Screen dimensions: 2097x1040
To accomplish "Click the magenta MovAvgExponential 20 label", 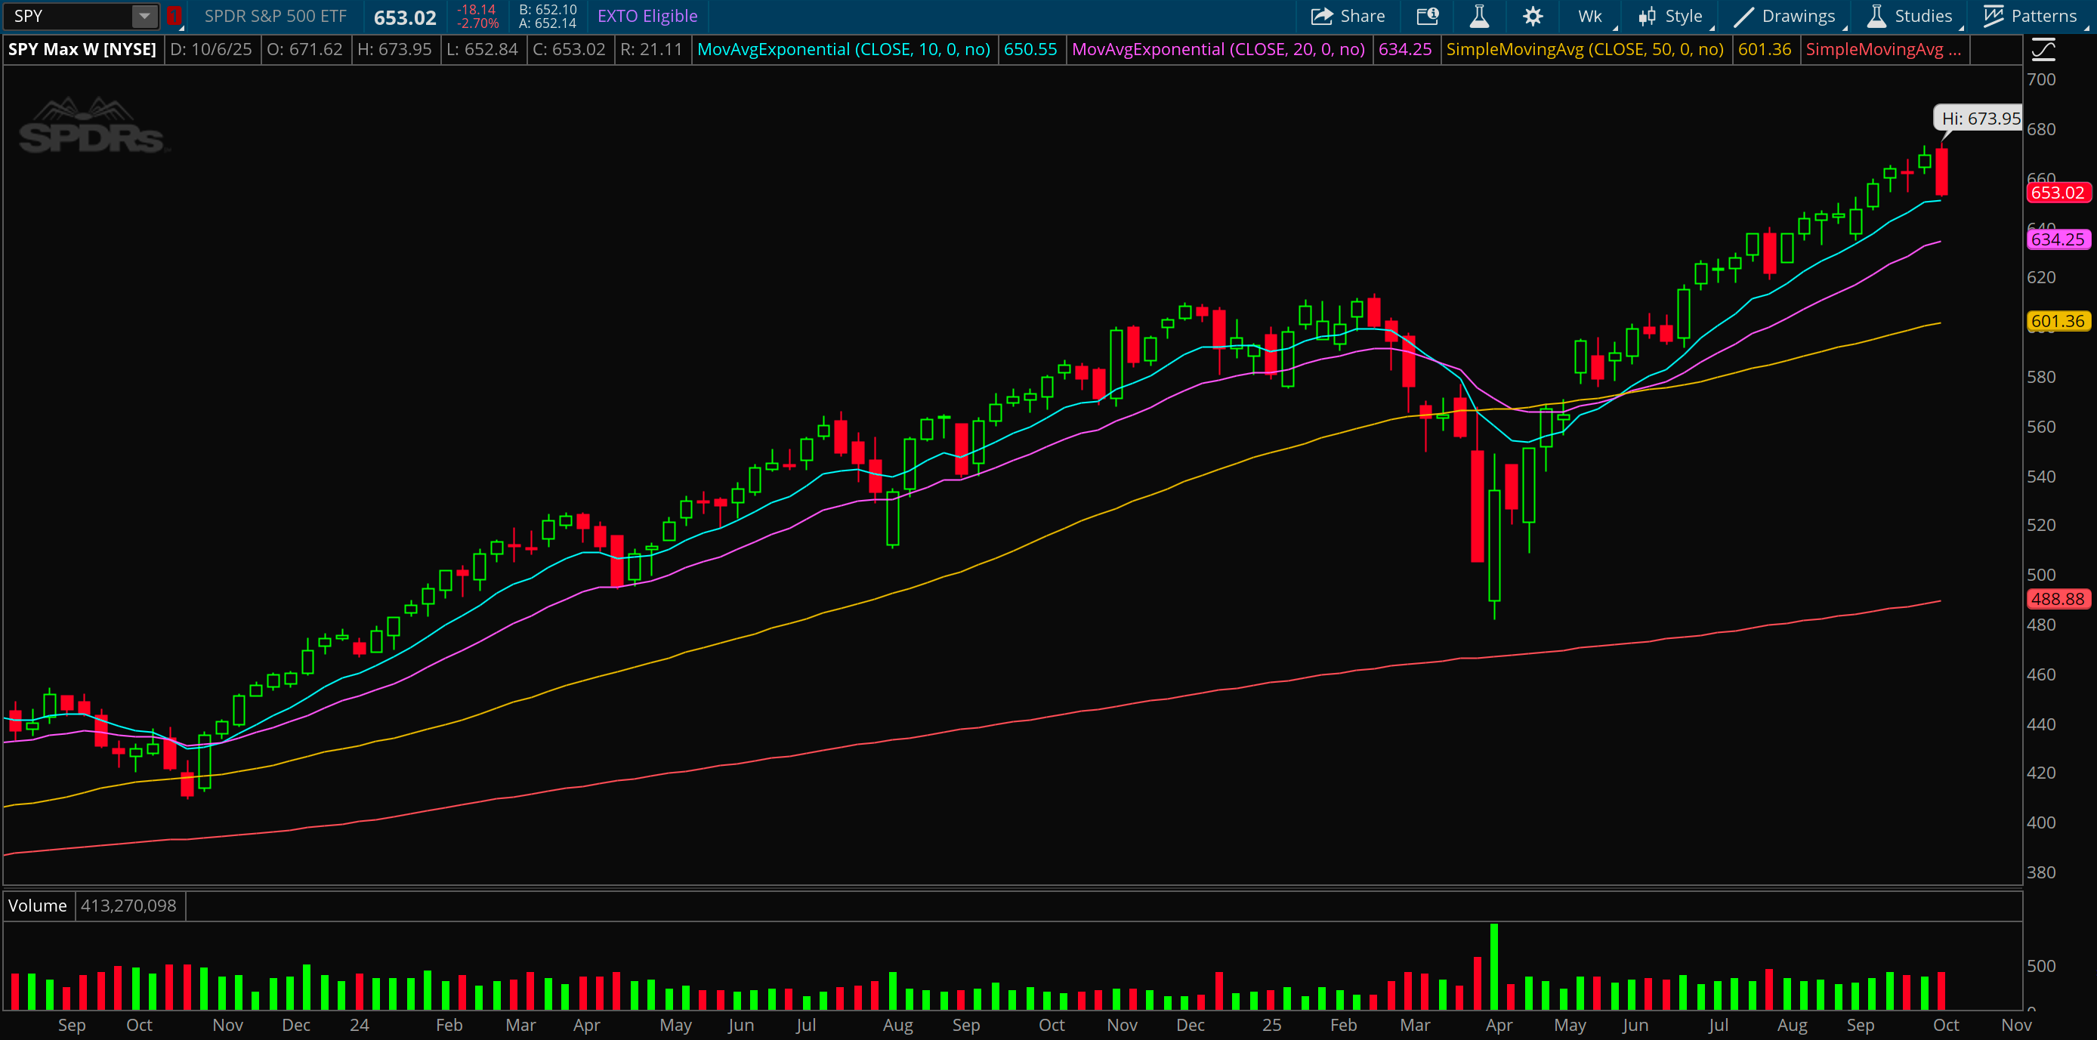I will (1218, 50).
